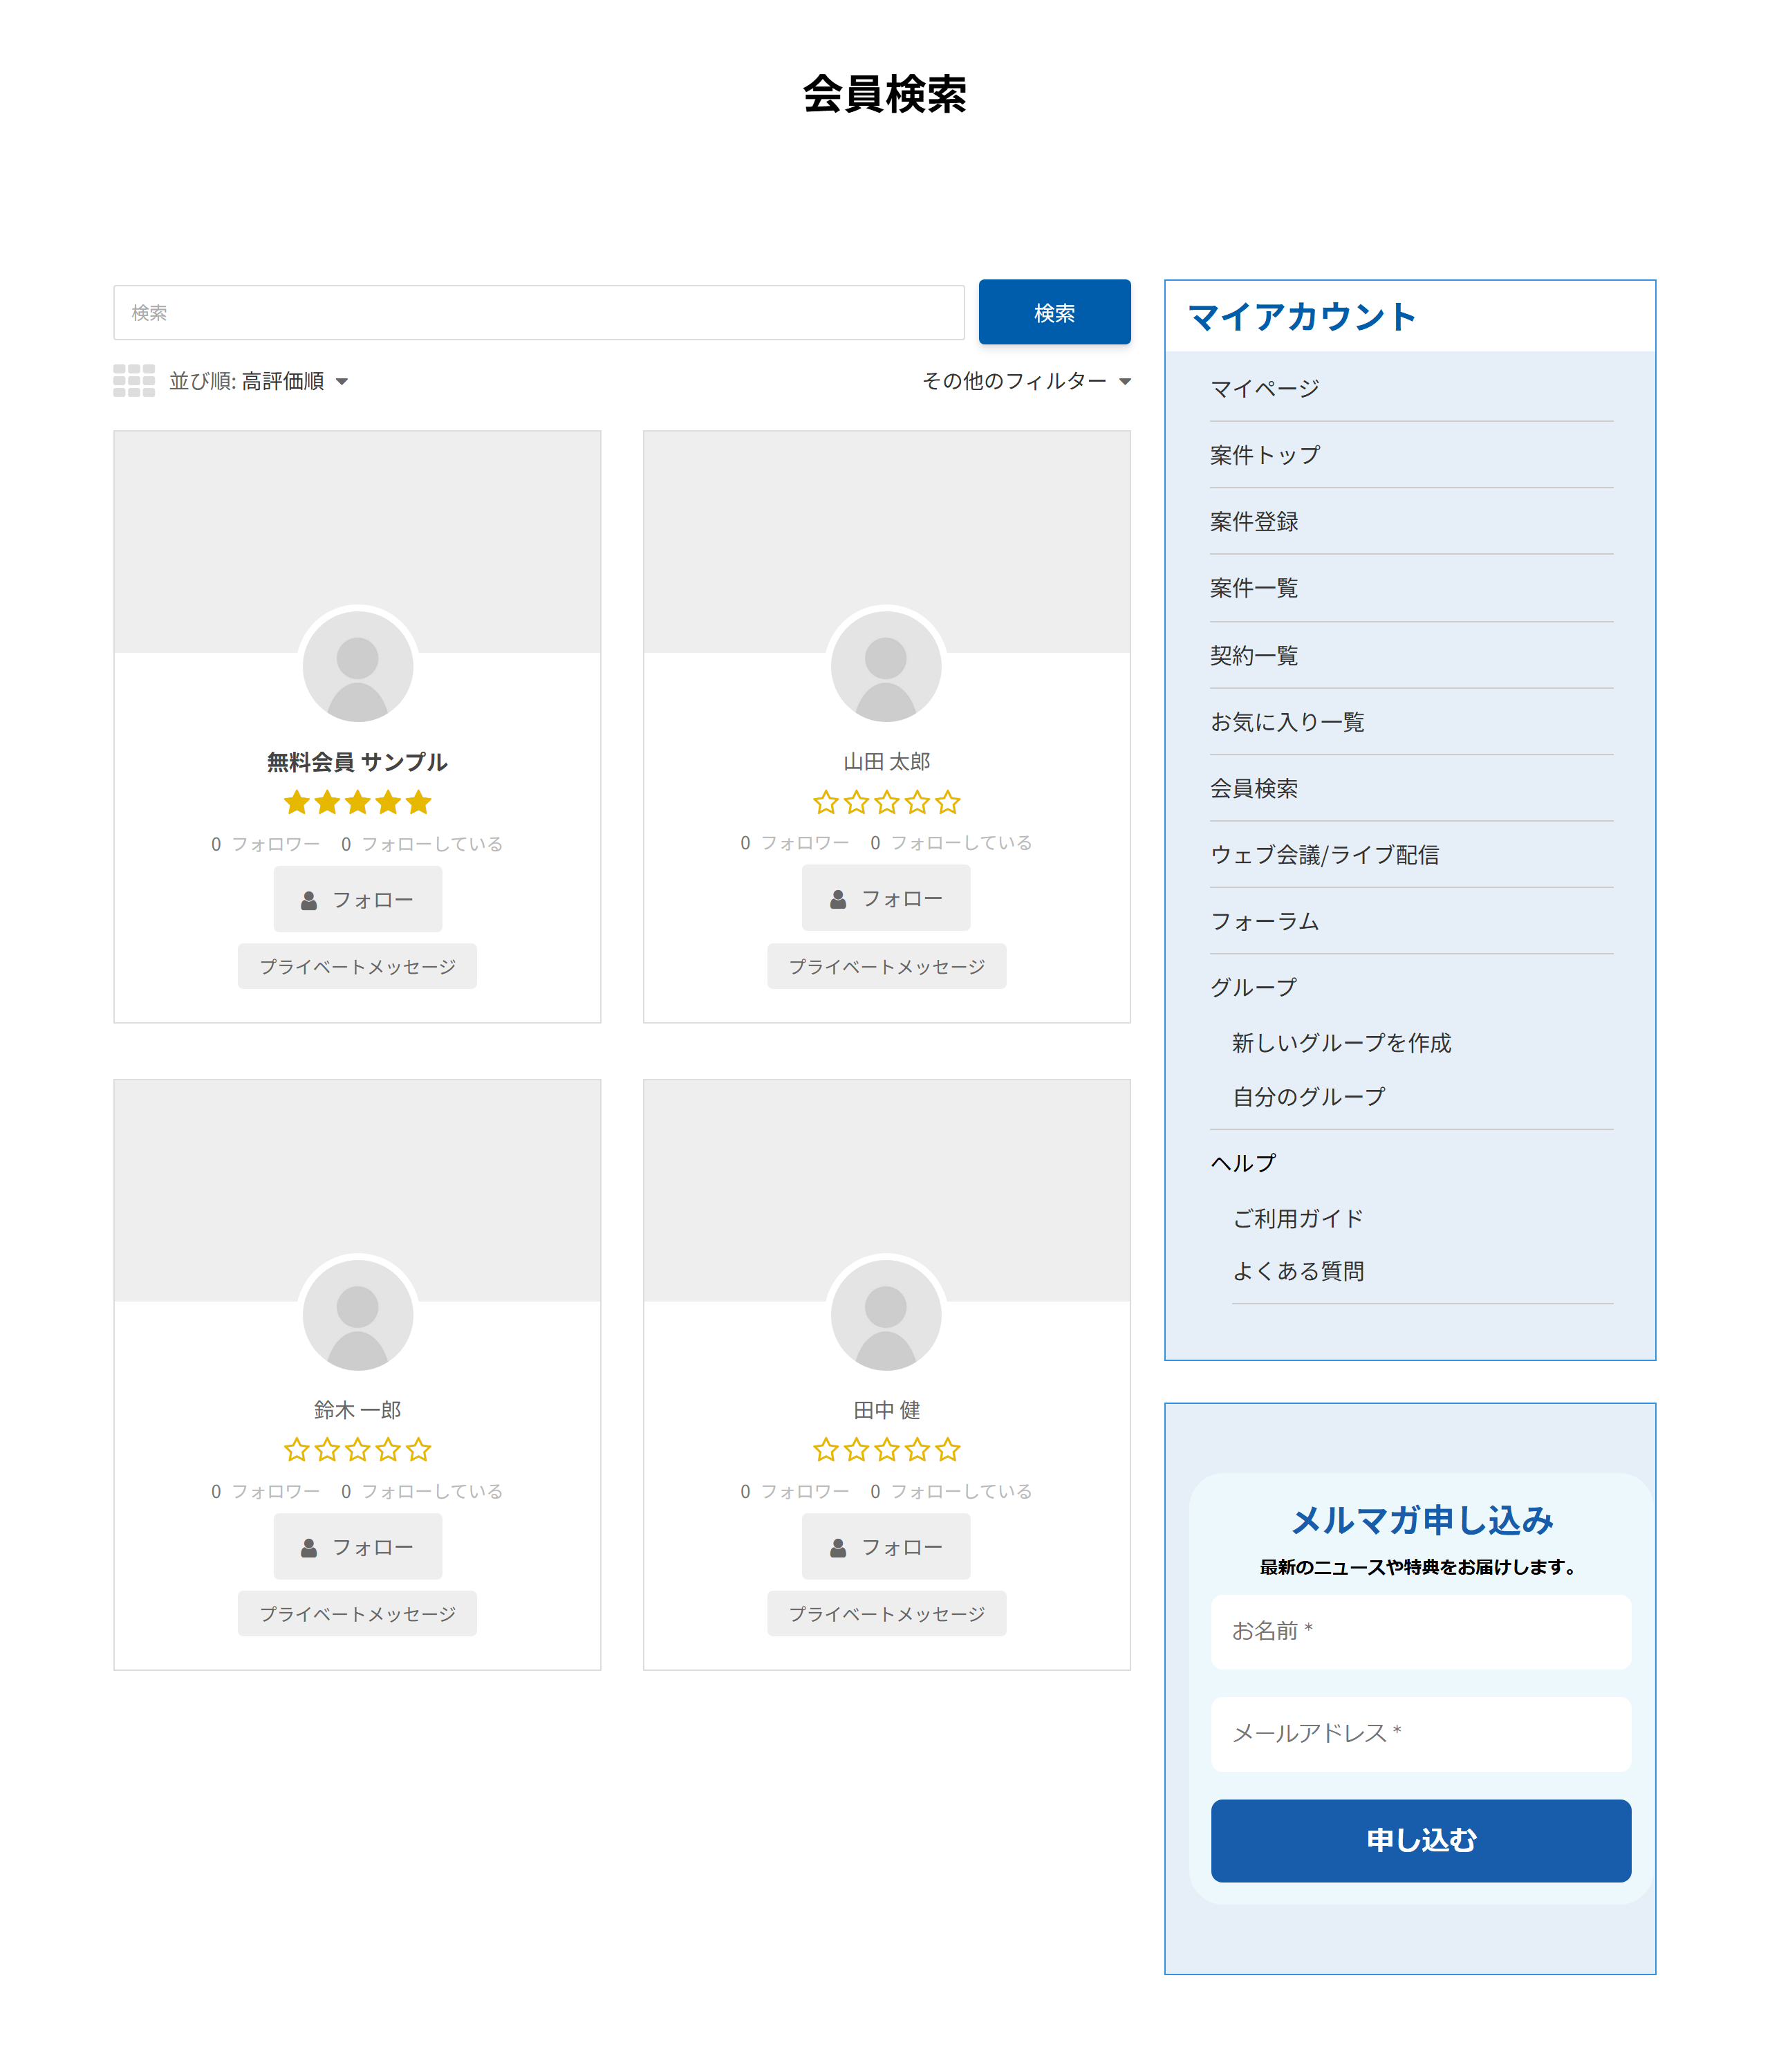Screen dimensions: 1770x2072
Task: Follow 山田 太郎 with フォロー button
Action: 886,899
